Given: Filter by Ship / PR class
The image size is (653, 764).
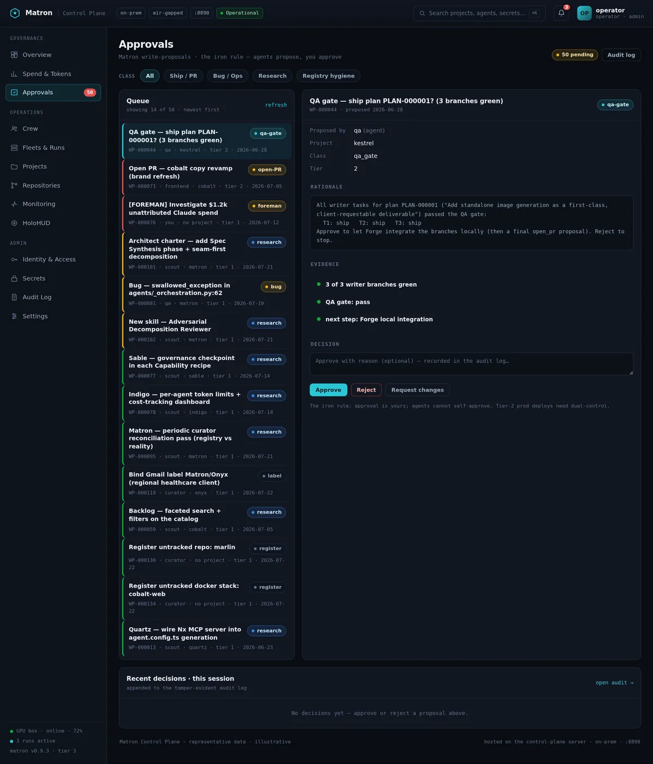Looking at the screenshot, I should click(183, 76).
